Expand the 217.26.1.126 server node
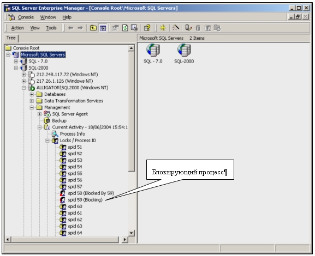 click(x=23, y=81)
